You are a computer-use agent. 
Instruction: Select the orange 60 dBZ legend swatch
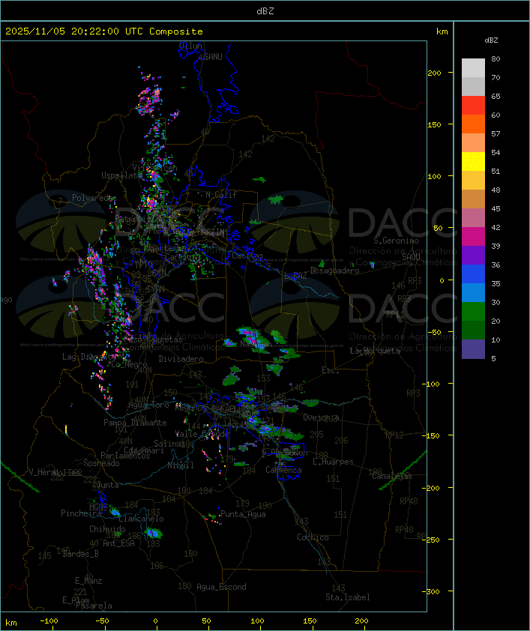click(473, 124)
